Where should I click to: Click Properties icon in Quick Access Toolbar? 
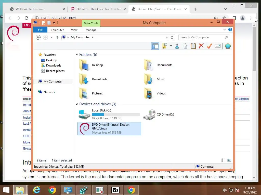tap(43, 23)
